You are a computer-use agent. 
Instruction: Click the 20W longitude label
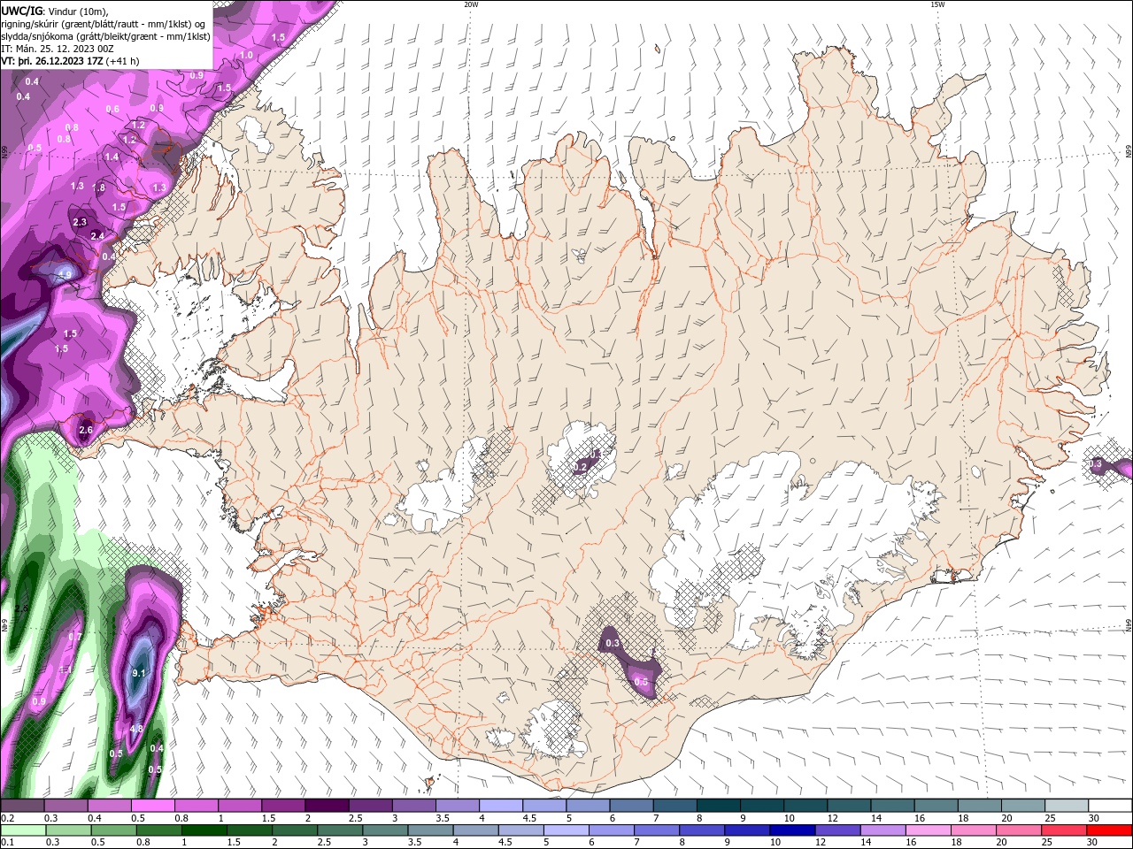pyautogui.click(x=471, y=4)
